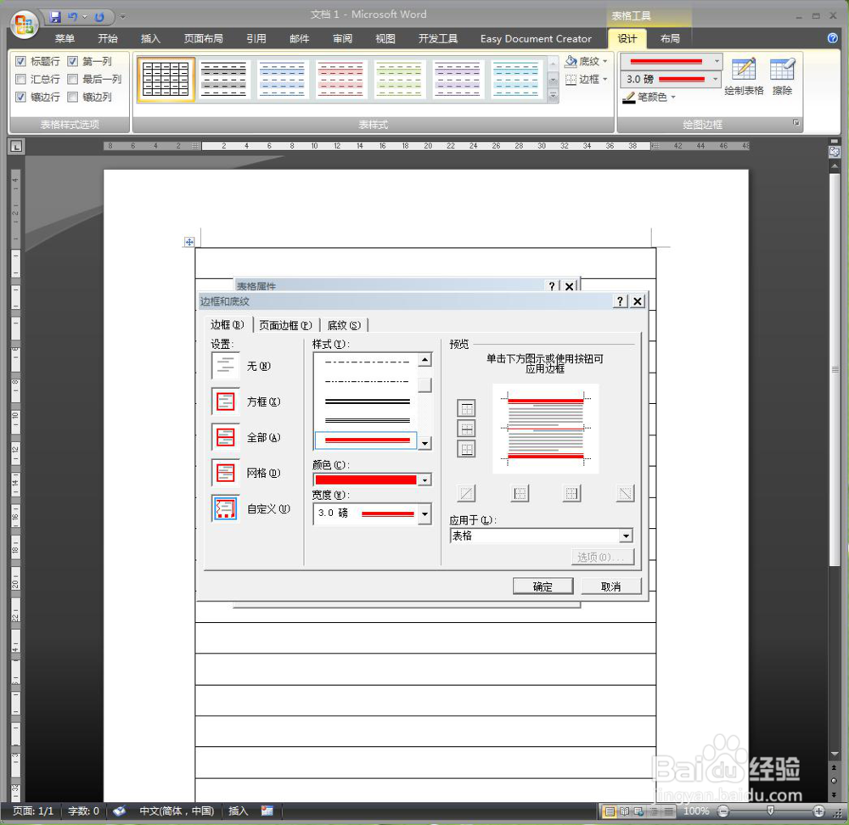Enable 汇总行 total row checkbox
The height and width of the screenshot is (825, 849).
[x=20, y=79]
